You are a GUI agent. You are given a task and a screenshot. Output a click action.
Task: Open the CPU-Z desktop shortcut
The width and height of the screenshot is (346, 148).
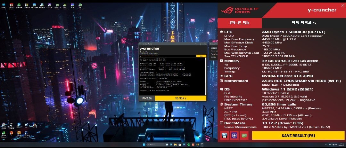(49, 5)
